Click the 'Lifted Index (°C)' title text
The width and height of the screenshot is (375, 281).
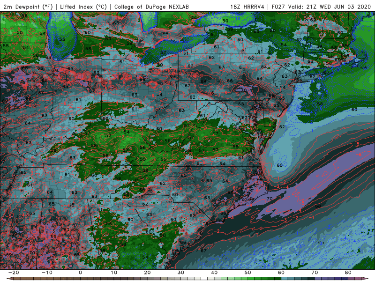click(x=83, y=7)
